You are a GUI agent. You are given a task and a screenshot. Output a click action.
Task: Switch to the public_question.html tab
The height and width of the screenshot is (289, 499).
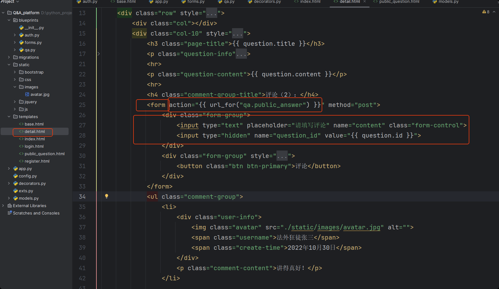tap(396, 2)
